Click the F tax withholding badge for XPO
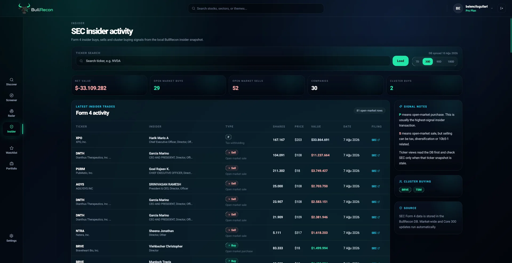Image resolution: width=512 pixels, height=263 pixels. (x=229, y=137)
